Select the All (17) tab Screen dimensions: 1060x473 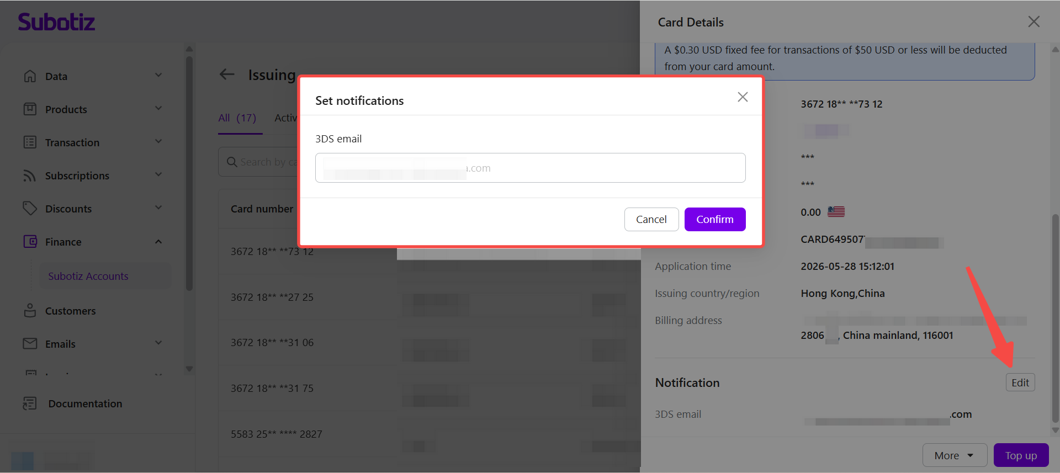click(x=237, y=118)
